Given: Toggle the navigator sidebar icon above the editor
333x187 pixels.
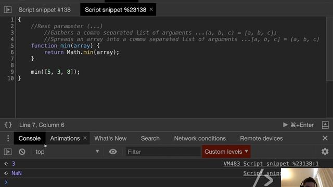Looking at the screenshot, I should [x=8, y=9].
